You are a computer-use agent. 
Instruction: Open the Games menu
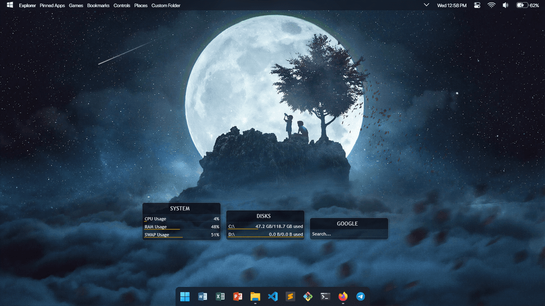click(76, 6)
